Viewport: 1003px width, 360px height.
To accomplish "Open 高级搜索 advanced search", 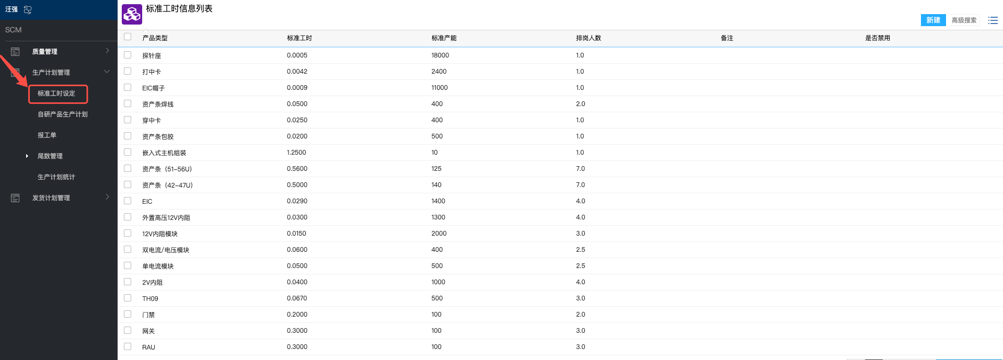I will pos(964,20).
